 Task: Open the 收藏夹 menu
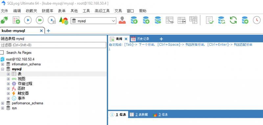click(x=31, y=11)
